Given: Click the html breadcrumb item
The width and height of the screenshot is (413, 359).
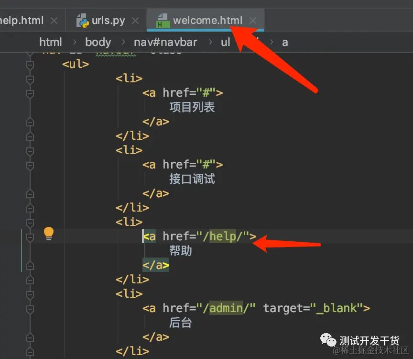Looking at the screenshot, I should pos(51,42).
